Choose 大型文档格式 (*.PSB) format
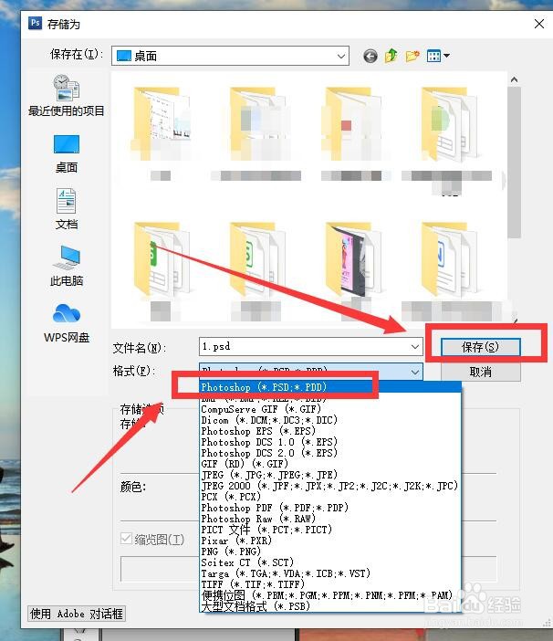This screenshot has width=553, height=641. click(330, 606)
